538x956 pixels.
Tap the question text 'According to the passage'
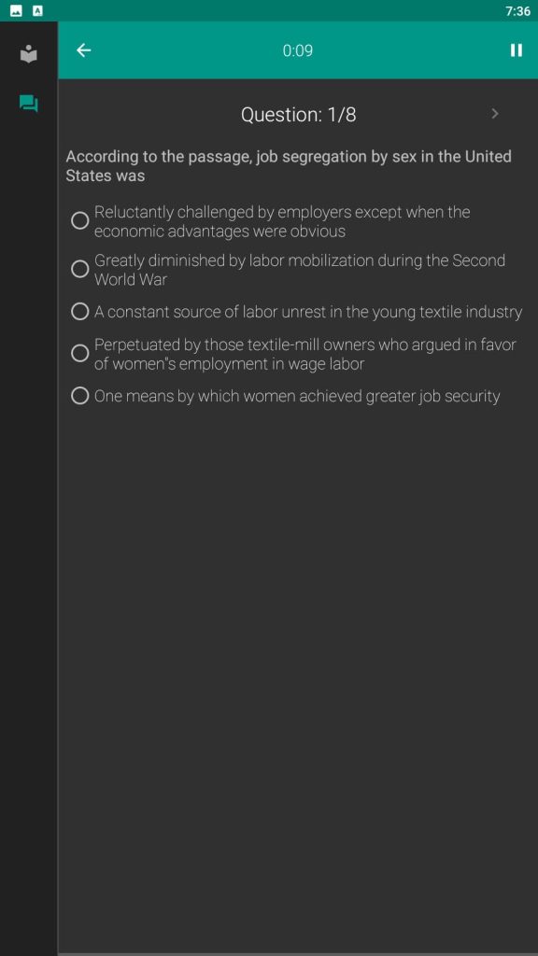(x=159, y=157)
